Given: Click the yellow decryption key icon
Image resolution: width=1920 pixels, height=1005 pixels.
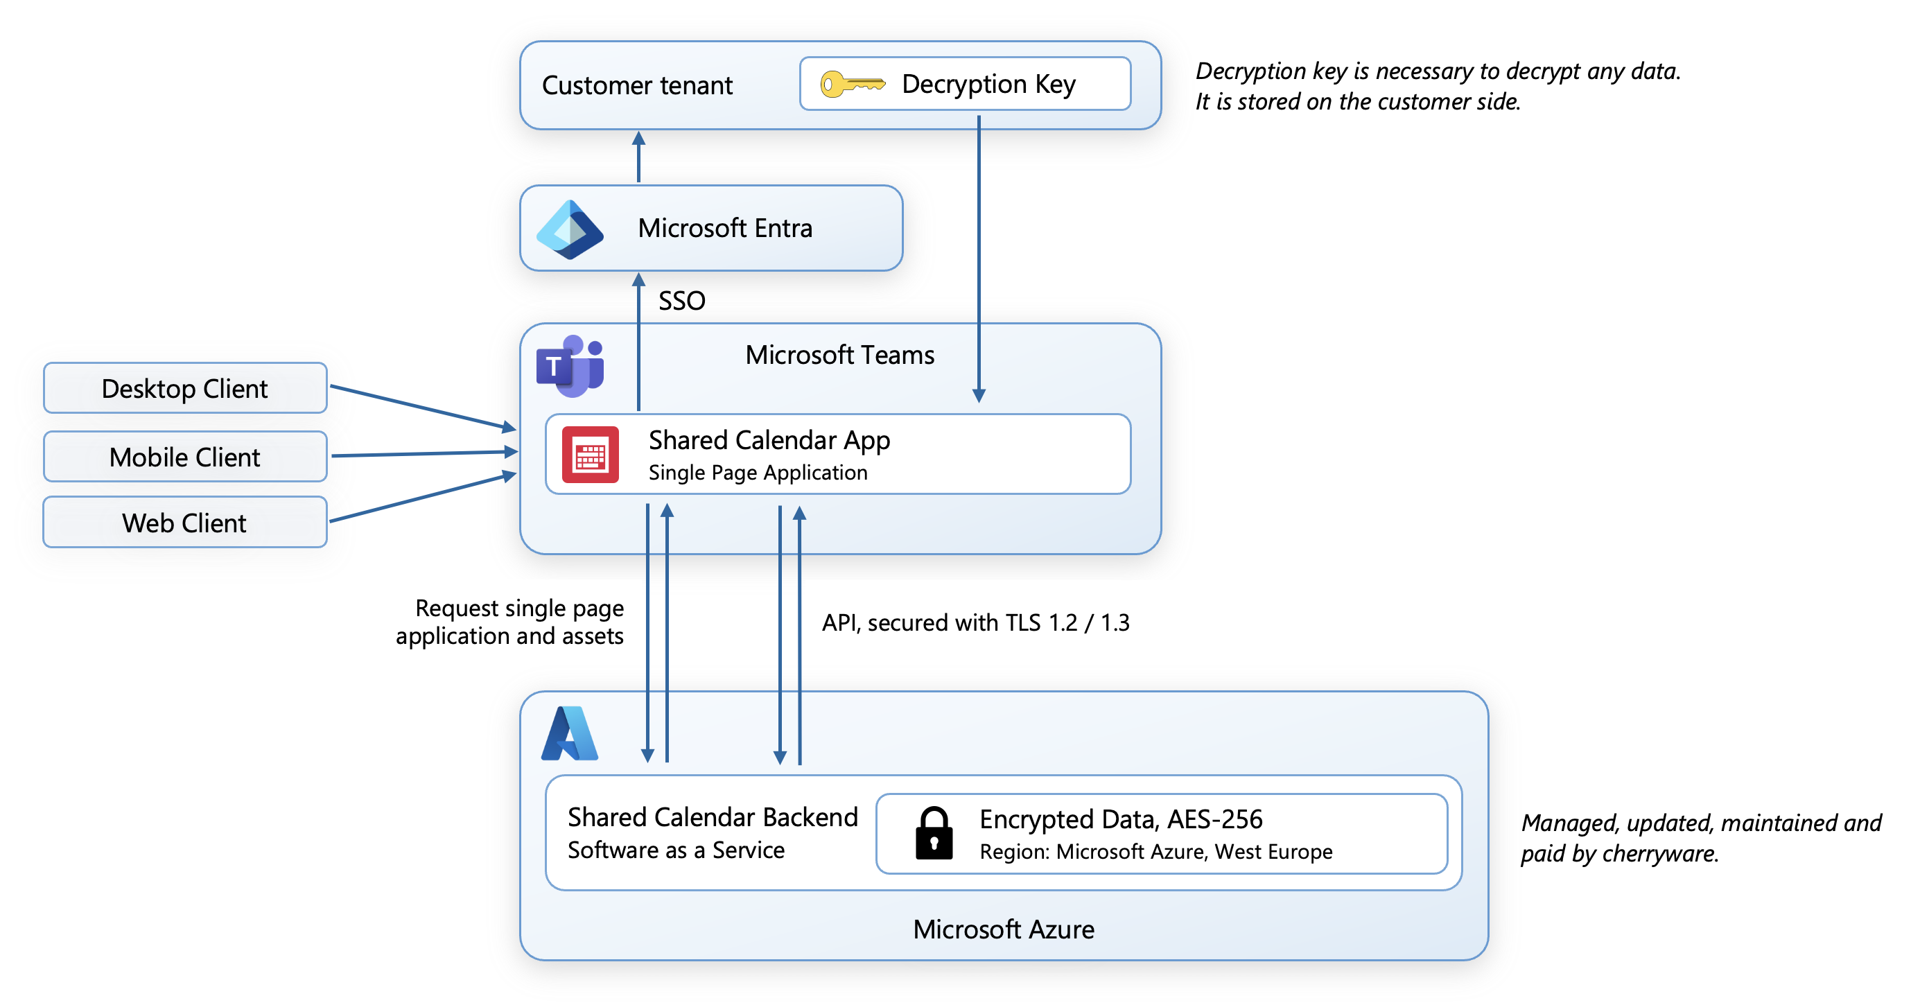Looking at the screenshot, I should pyautogui.click(x=852, y=83).
